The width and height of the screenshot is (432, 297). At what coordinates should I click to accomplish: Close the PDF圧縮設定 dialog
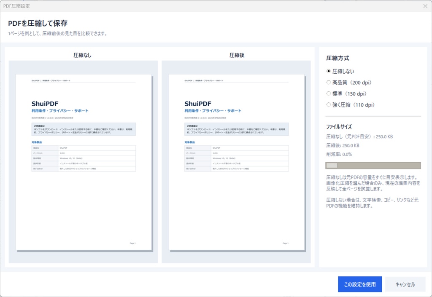[x=425, y=6]
